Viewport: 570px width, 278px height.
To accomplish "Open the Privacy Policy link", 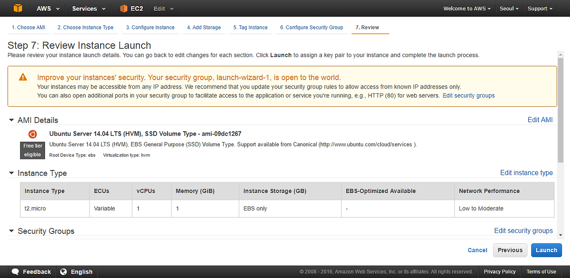I will [500, 272].
